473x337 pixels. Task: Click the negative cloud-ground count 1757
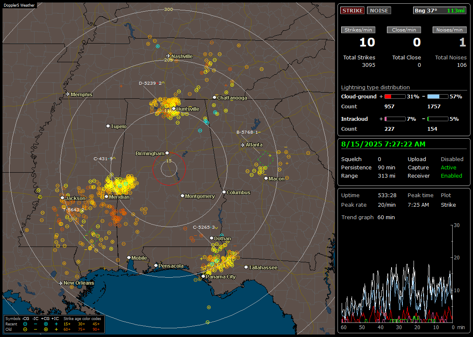[434, 107]
